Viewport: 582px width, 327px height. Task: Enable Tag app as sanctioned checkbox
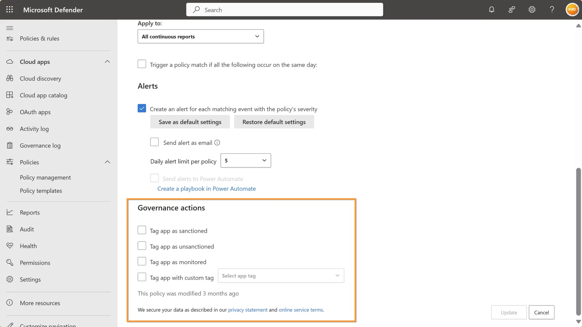pos(142,230)
